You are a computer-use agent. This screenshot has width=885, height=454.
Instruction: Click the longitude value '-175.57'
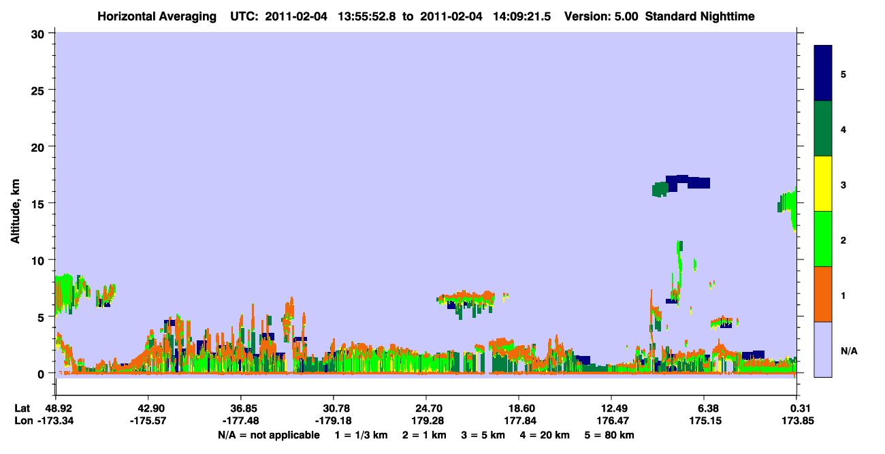tap(148, 421)
